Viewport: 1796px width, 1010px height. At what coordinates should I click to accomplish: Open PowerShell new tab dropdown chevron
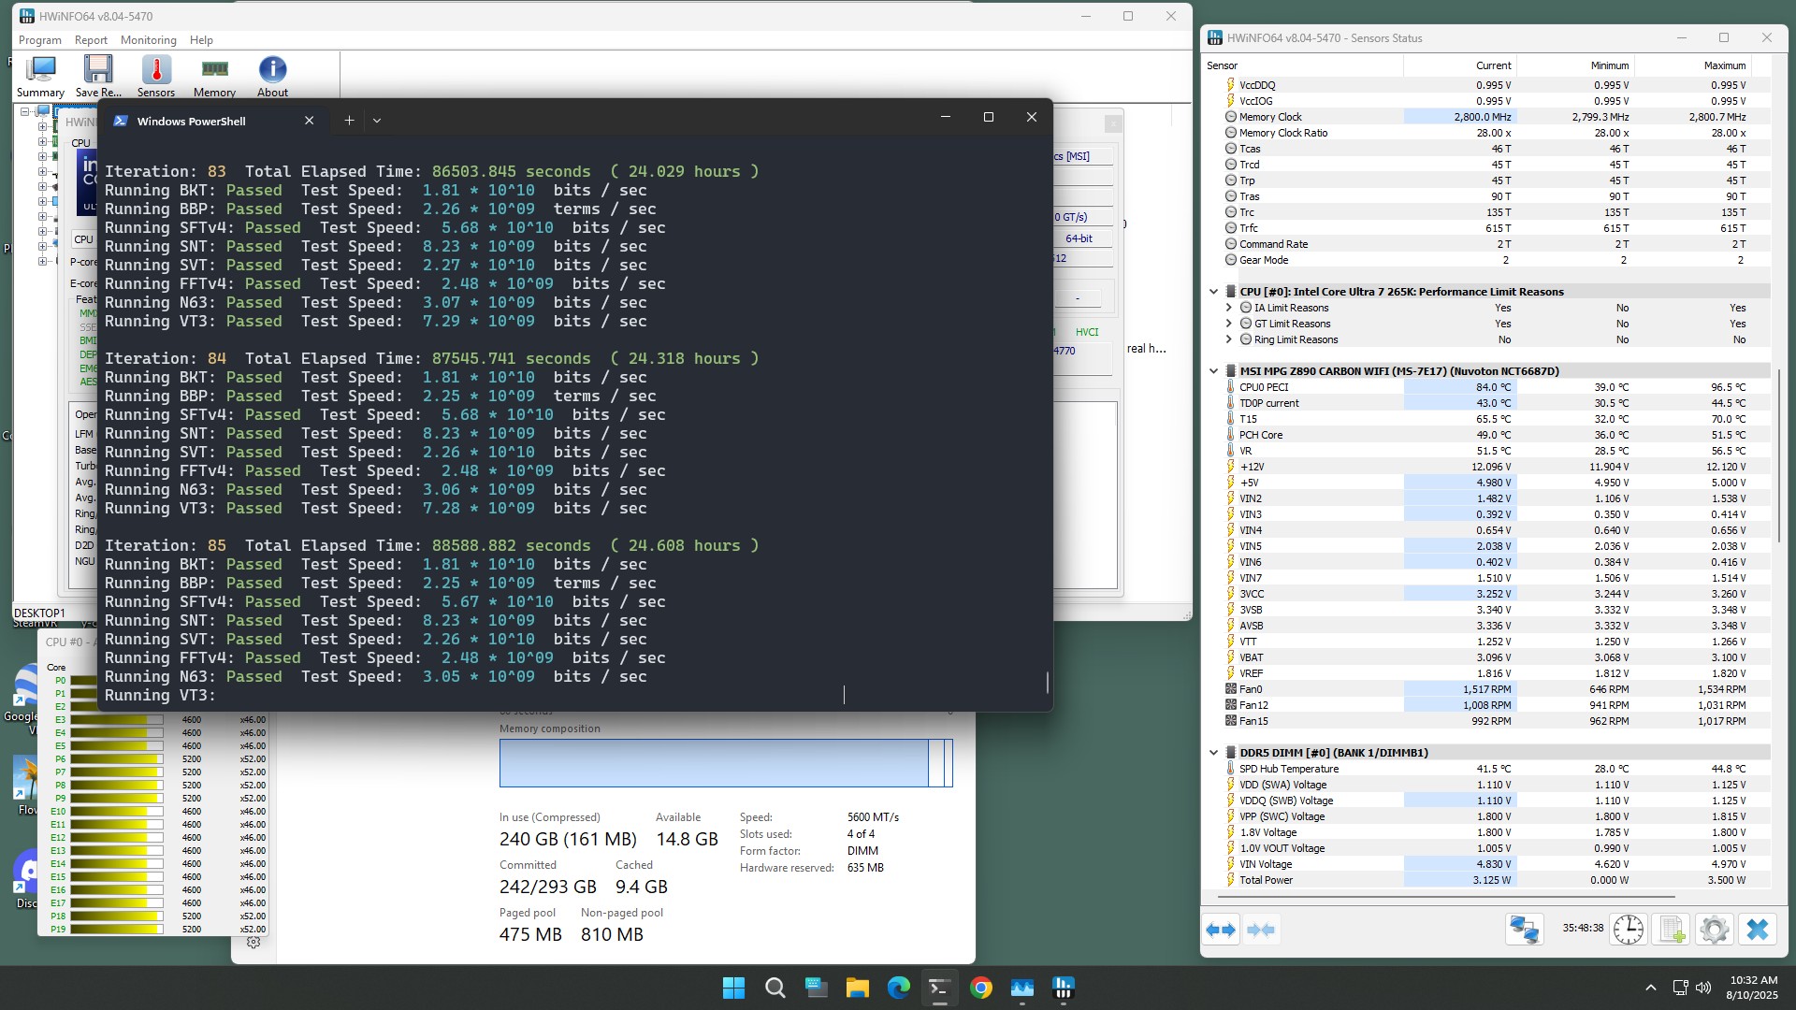377,121
